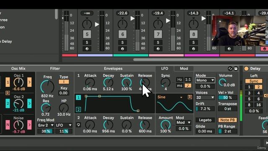This screenshot has height=151, width=268.
Task: Adjust the LFO Sync rate knob
Action: pyautogui.click(x=165, y=83)
